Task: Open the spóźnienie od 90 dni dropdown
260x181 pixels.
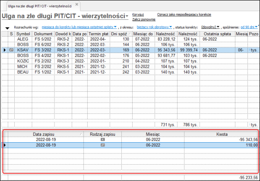Action: click(x=249, y=27)
